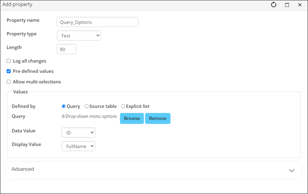Click the Remove button
Screen dimensions: 308x194
[157, 119]
